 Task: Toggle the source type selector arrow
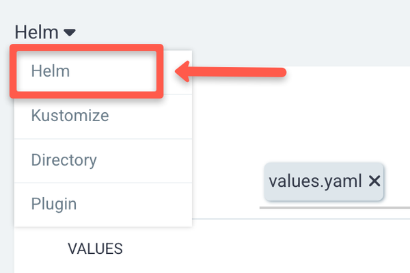(x=70, y=33)
